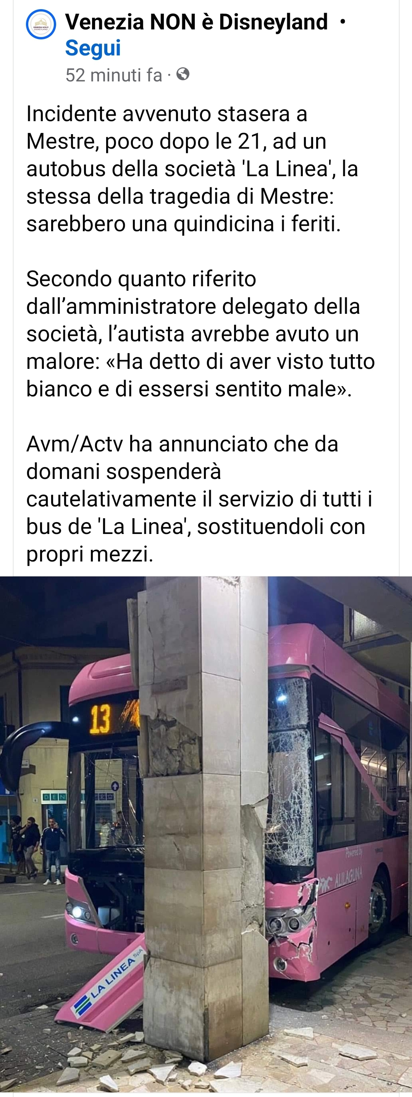Follow the page with the Segui button
This screenshot has width=412, height=1097.
tap(93, 48)
